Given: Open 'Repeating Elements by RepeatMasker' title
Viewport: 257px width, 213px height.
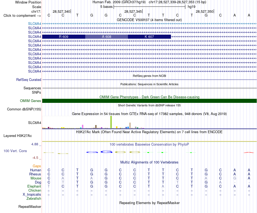Looking at the screenshot, I should coord(150,203).
